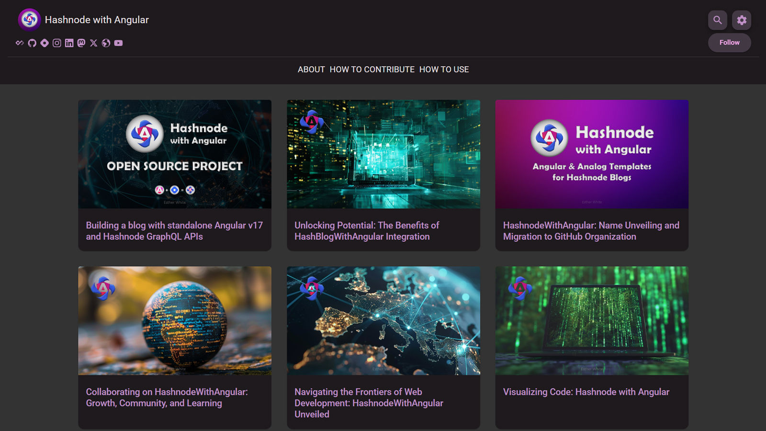766x431 pixels.
Task: Click the purple Angular & Analog Templates cover
Action: (x=592, y=154)
